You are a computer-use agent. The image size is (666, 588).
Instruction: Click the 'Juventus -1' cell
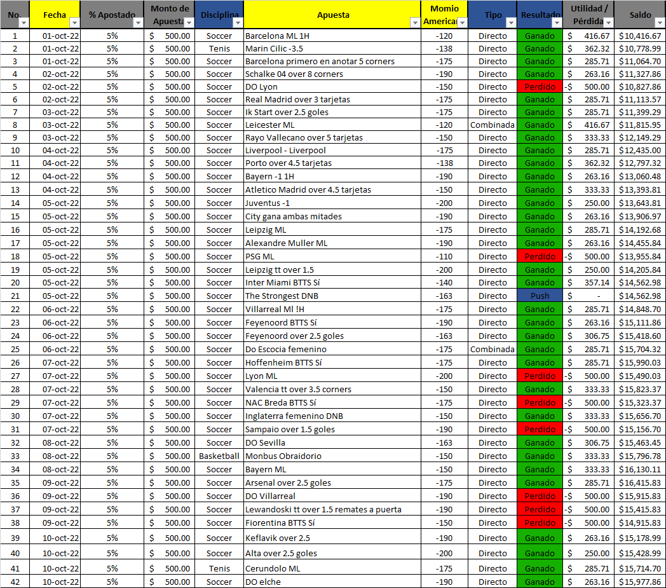pos(332,203)
